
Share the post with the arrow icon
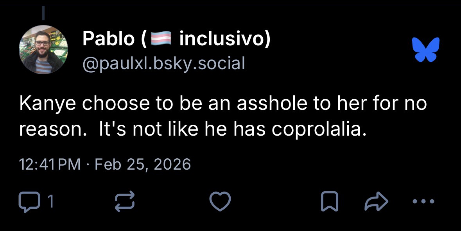tap(376, 202)
